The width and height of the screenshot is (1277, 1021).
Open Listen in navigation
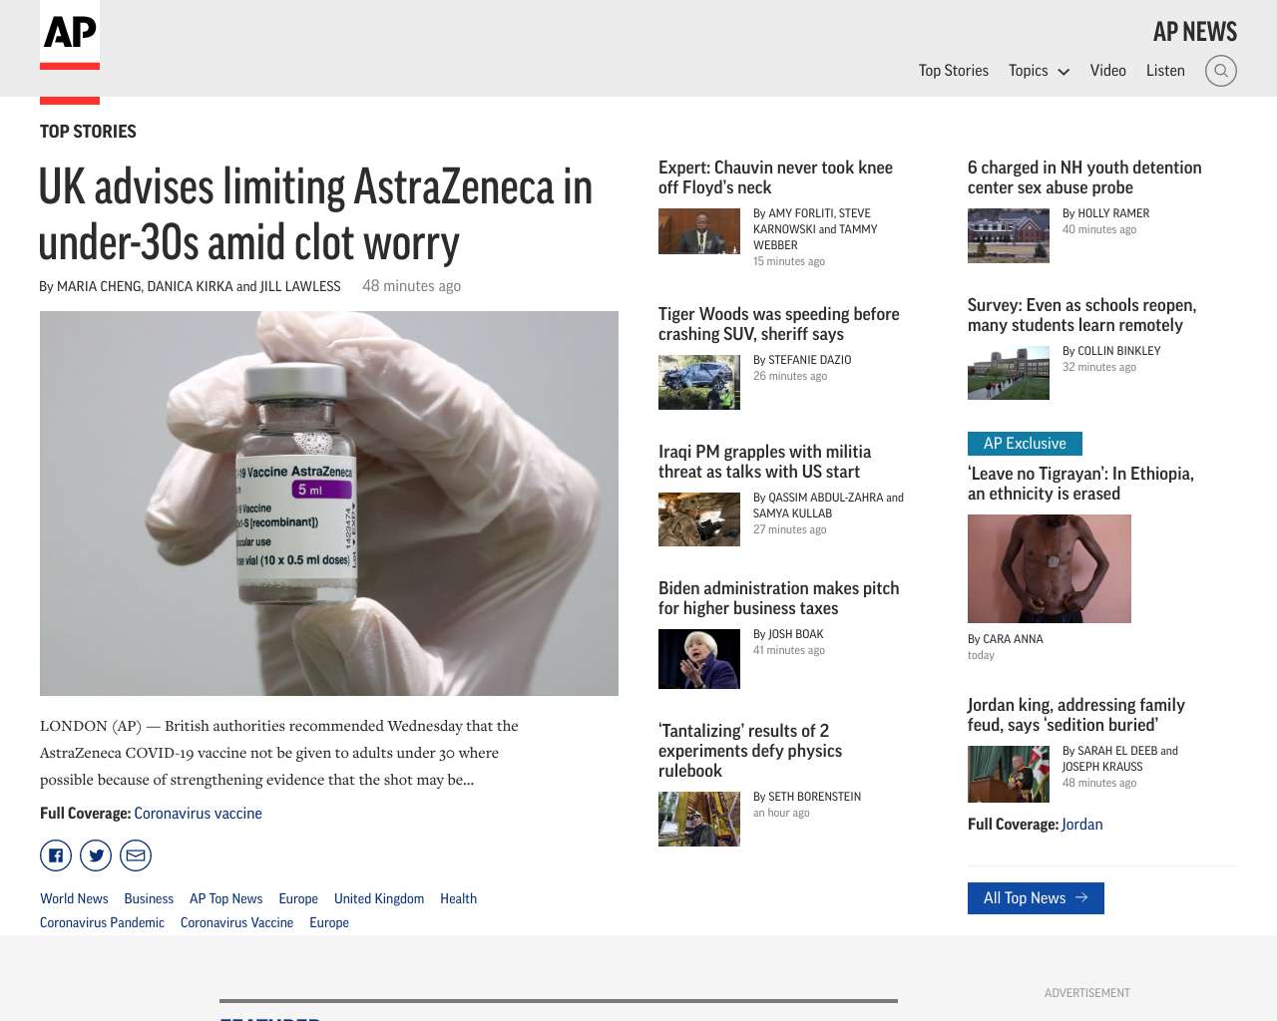tap(1165, 71)
